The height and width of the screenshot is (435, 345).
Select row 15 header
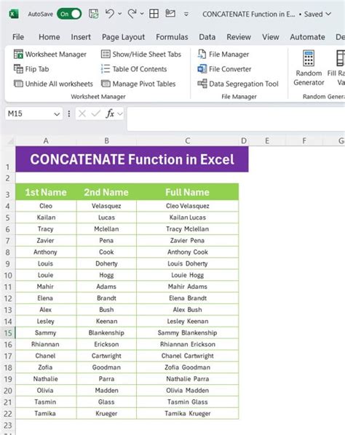tap(8, 332)
